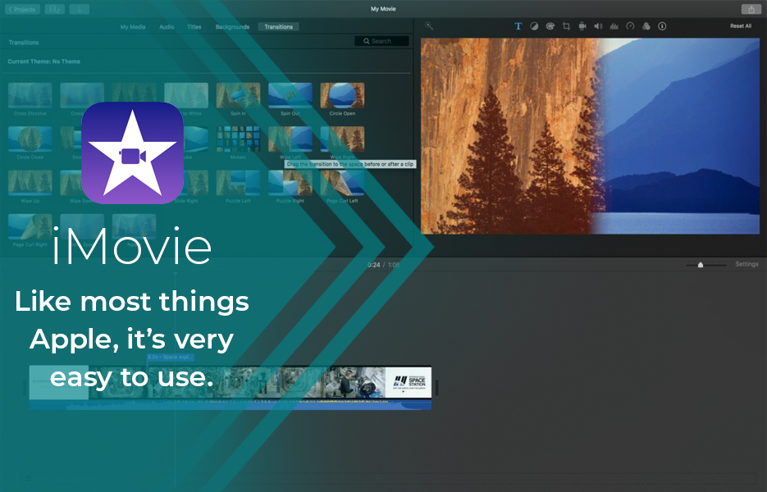Viewport: 767px width, 492px height.
Task: Adjust the timeline zoom slider
Action: coord(701,265)
